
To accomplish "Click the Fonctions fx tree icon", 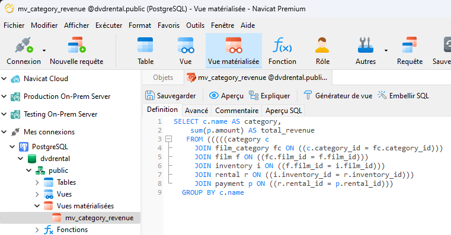I will coord(49,230).
